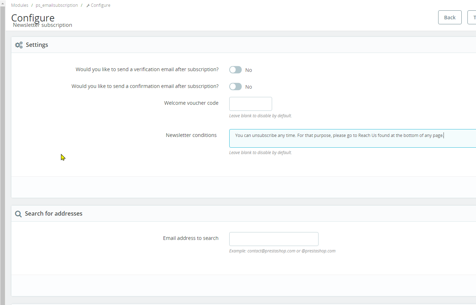The height and width of the screenshot is (305, 476).
Task: Click the Email address to search label
Action: [x=191, y=238]
